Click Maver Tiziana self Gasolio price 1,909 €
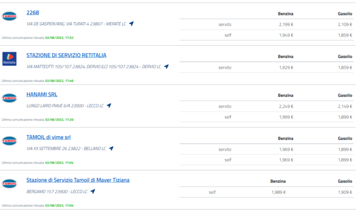The image size is (358, 210). click(345, 192)
